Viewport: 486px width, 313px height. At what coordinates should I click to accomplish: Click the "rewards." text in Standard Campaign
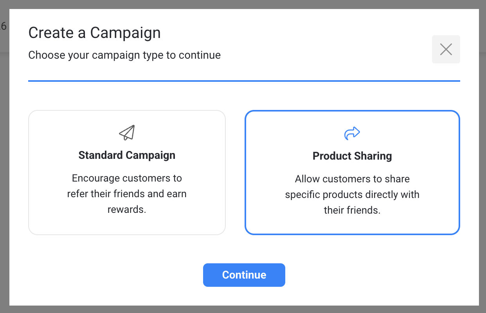point(127,209)
